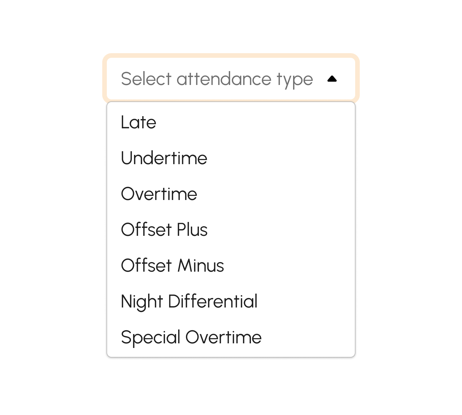
Task: Click the 'Select attendance type' placeholder text
Action: 217,79
